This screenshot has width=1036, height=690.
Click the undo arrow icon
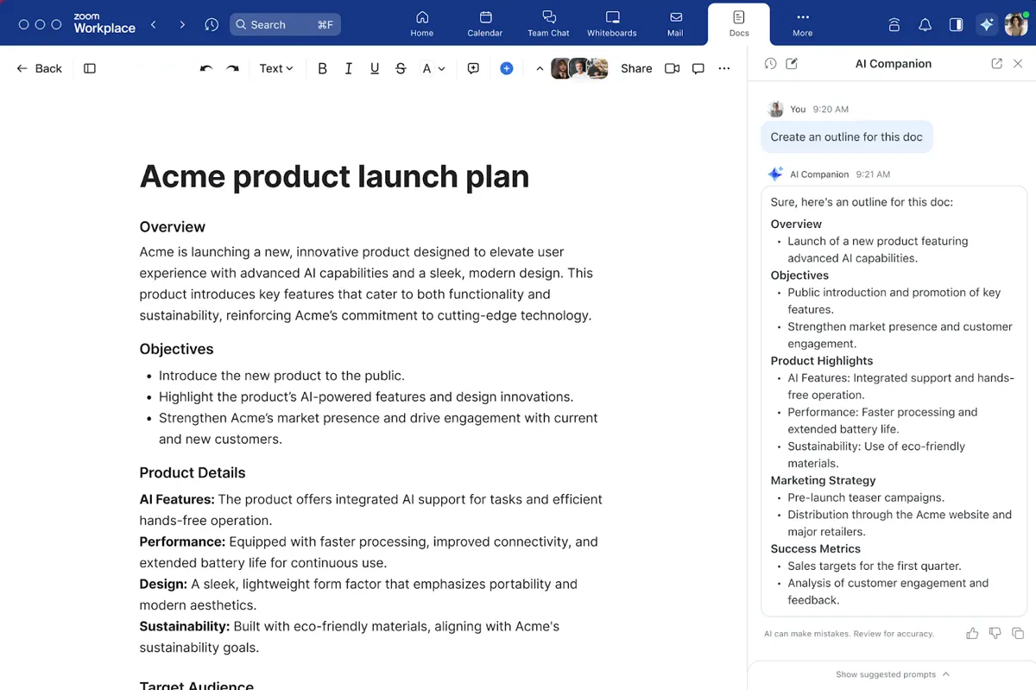(x=205, y=68)
